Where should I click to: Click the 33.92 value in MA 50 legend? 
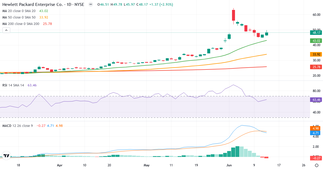[44, 17]
